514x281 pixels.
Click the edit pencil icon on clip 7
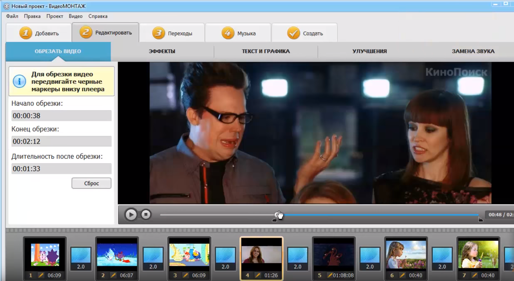[475, 275]
